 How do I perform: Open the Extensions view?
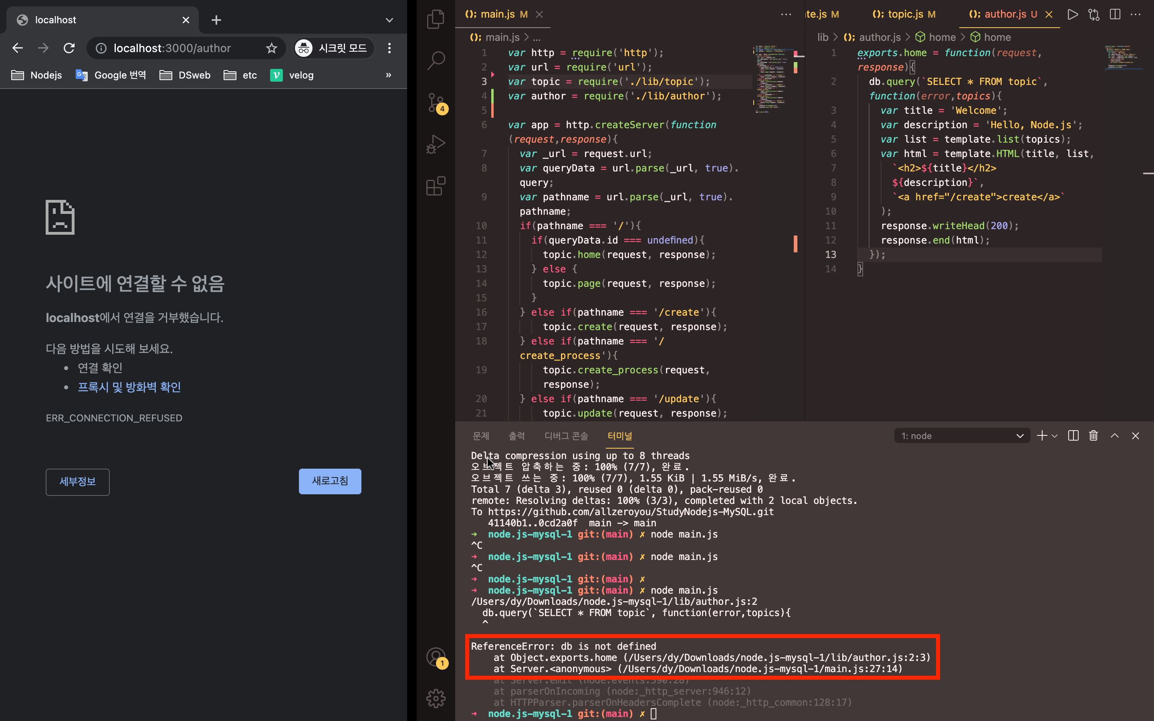436,186
